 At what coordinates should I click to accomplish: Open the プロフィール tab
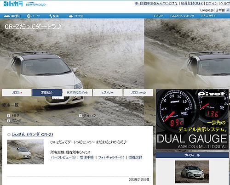(x=138, y=93)
